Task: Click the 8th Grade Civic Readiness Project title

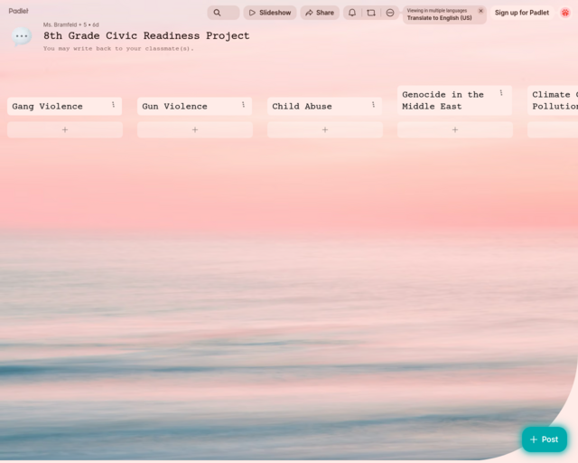Action: tap(146, 36)
